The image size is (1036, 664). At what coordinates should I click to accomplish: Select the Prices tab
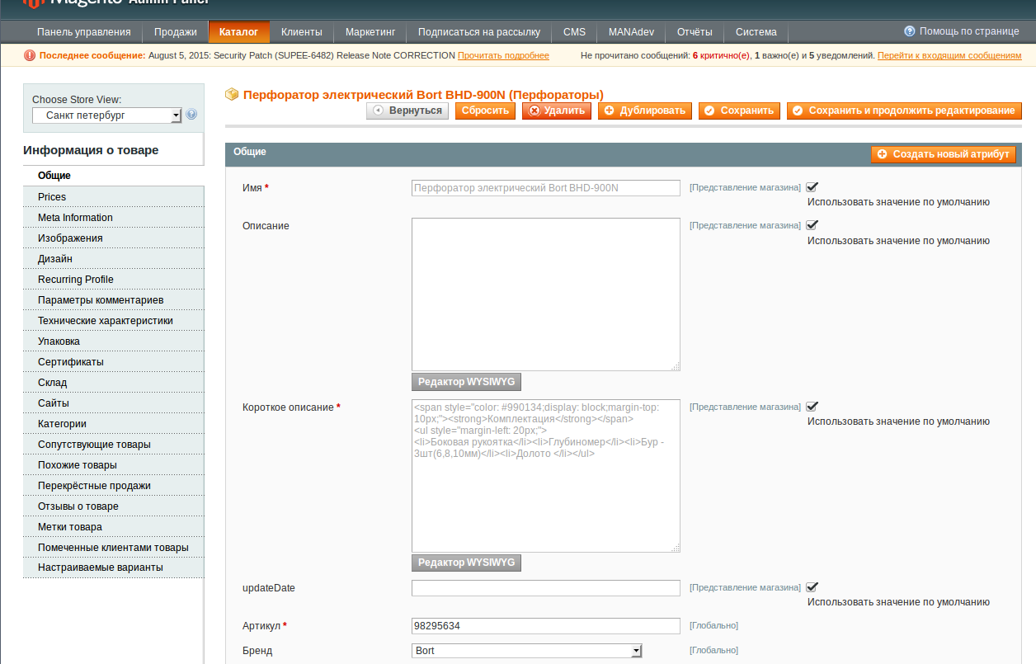coord(113,196)
